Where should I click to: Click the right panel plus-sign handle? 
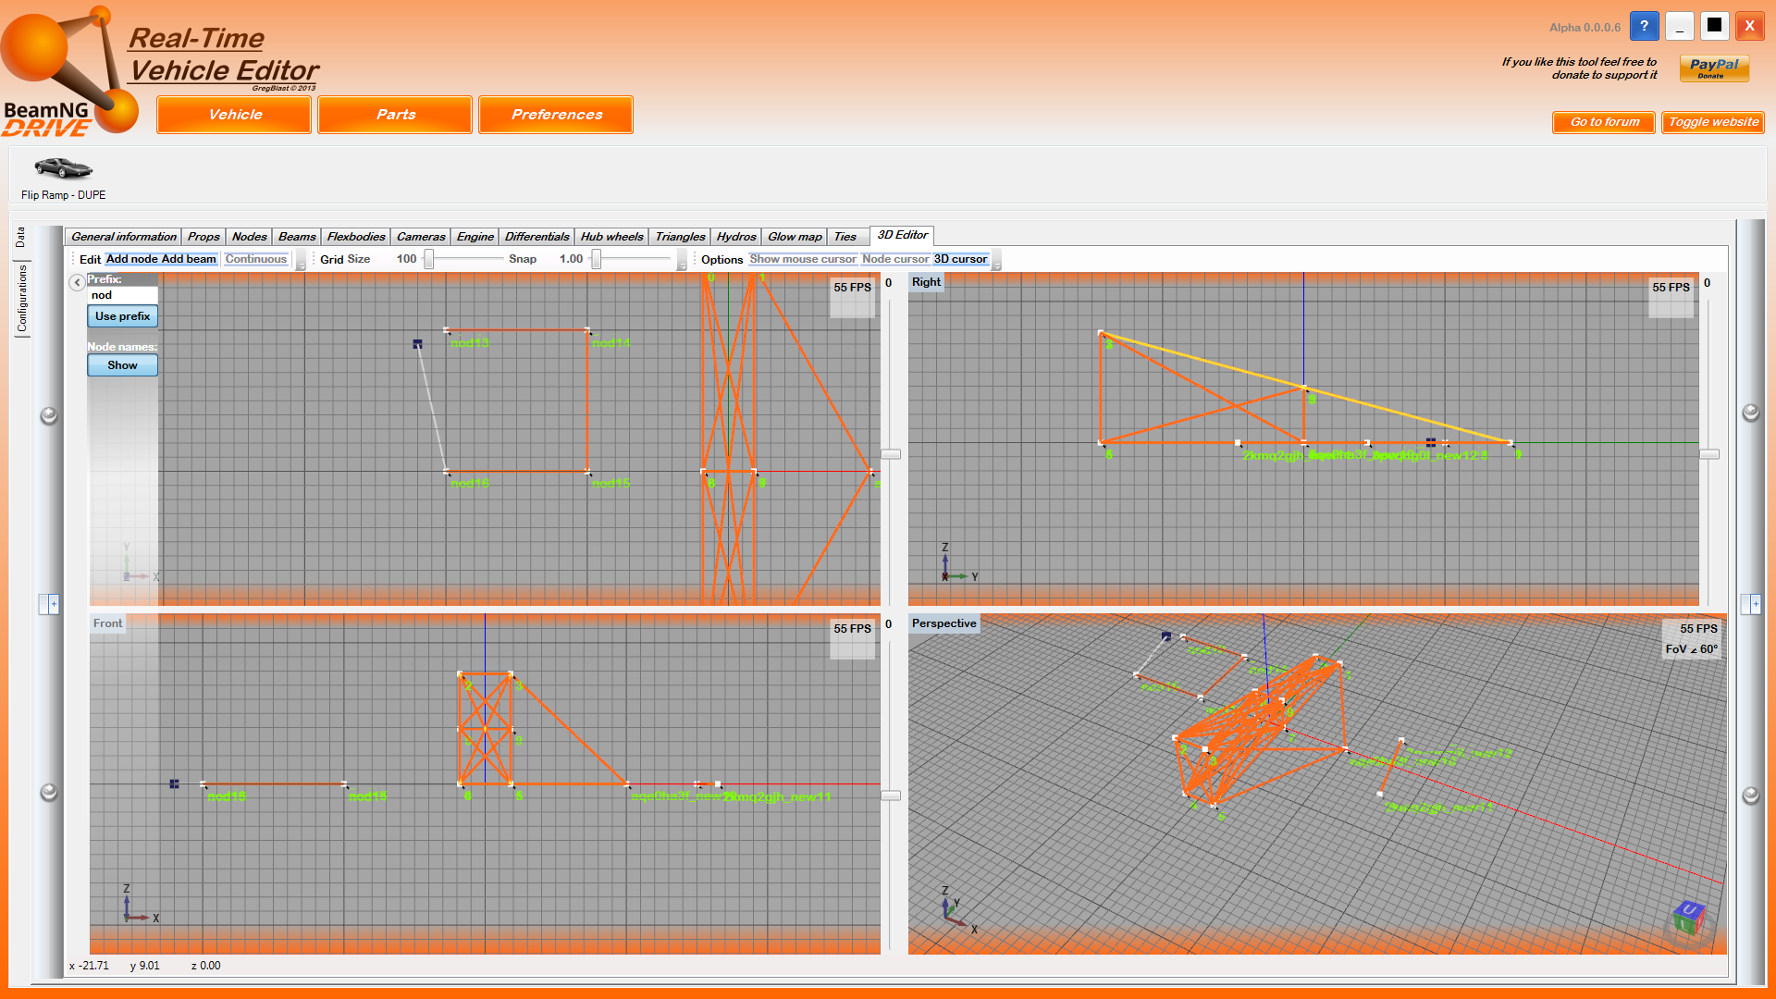pyautogui.click(x=1751, y=604)
